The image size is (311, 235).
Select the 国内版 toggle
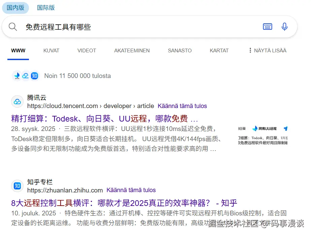(15, 8)
